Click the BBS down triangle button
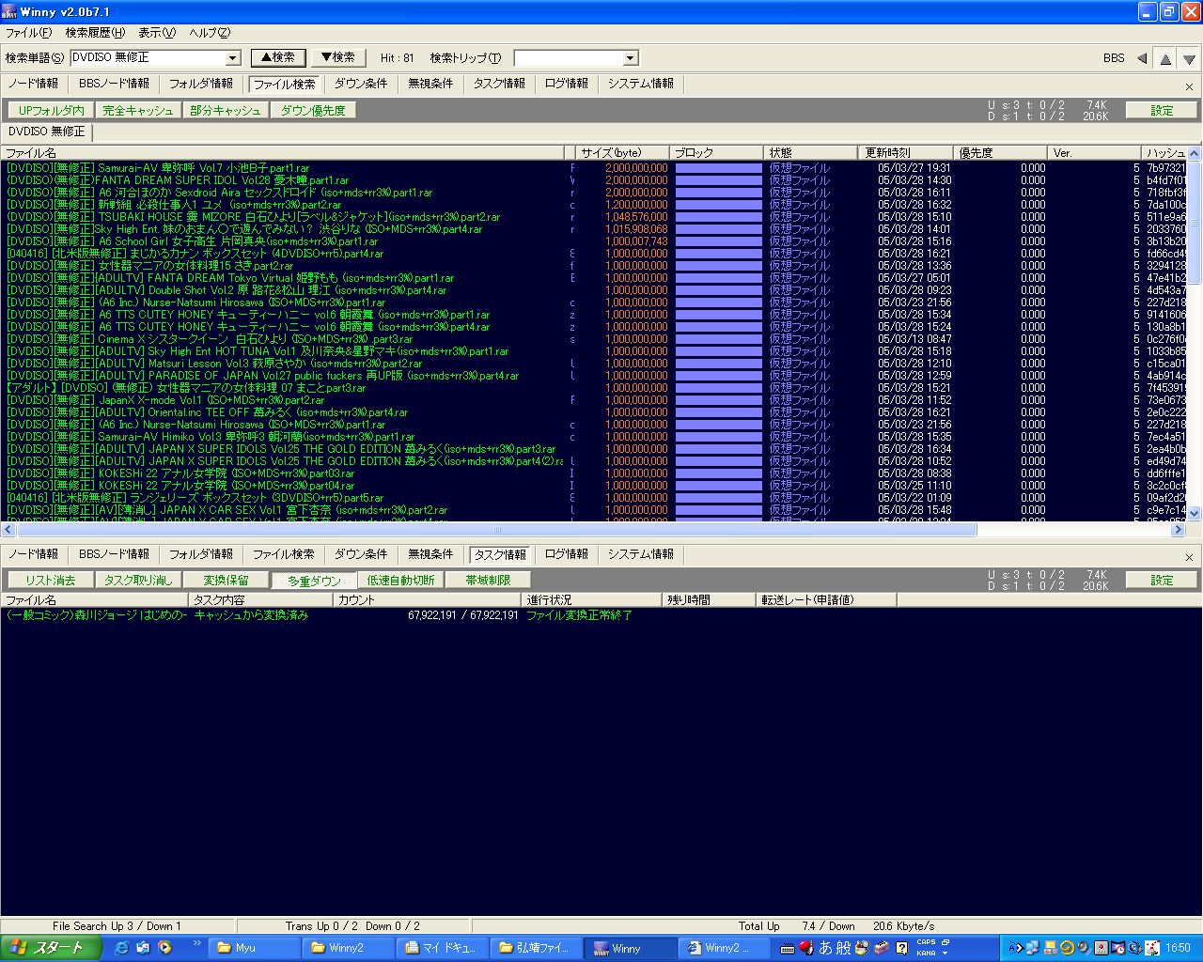 click(1189, 58)
